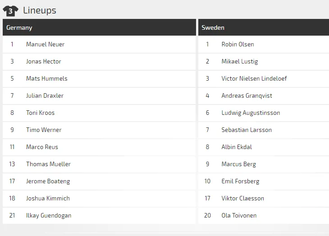Open Toni Kroos player entry
329x236 pixels.
[40, 113]
